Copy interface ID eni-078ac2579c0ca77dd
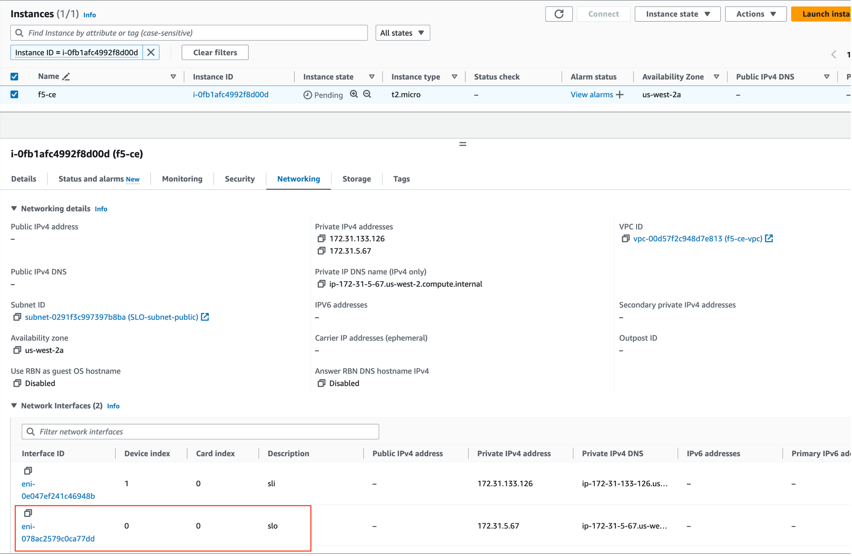This screenshot has height=556, width=852. tap(28, 513)
